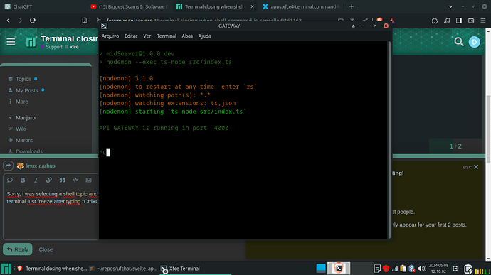The image size is (491, 275).
Task: Expand the browser tab list chevron
Action: pyautogui.click(x=450, y=6)
